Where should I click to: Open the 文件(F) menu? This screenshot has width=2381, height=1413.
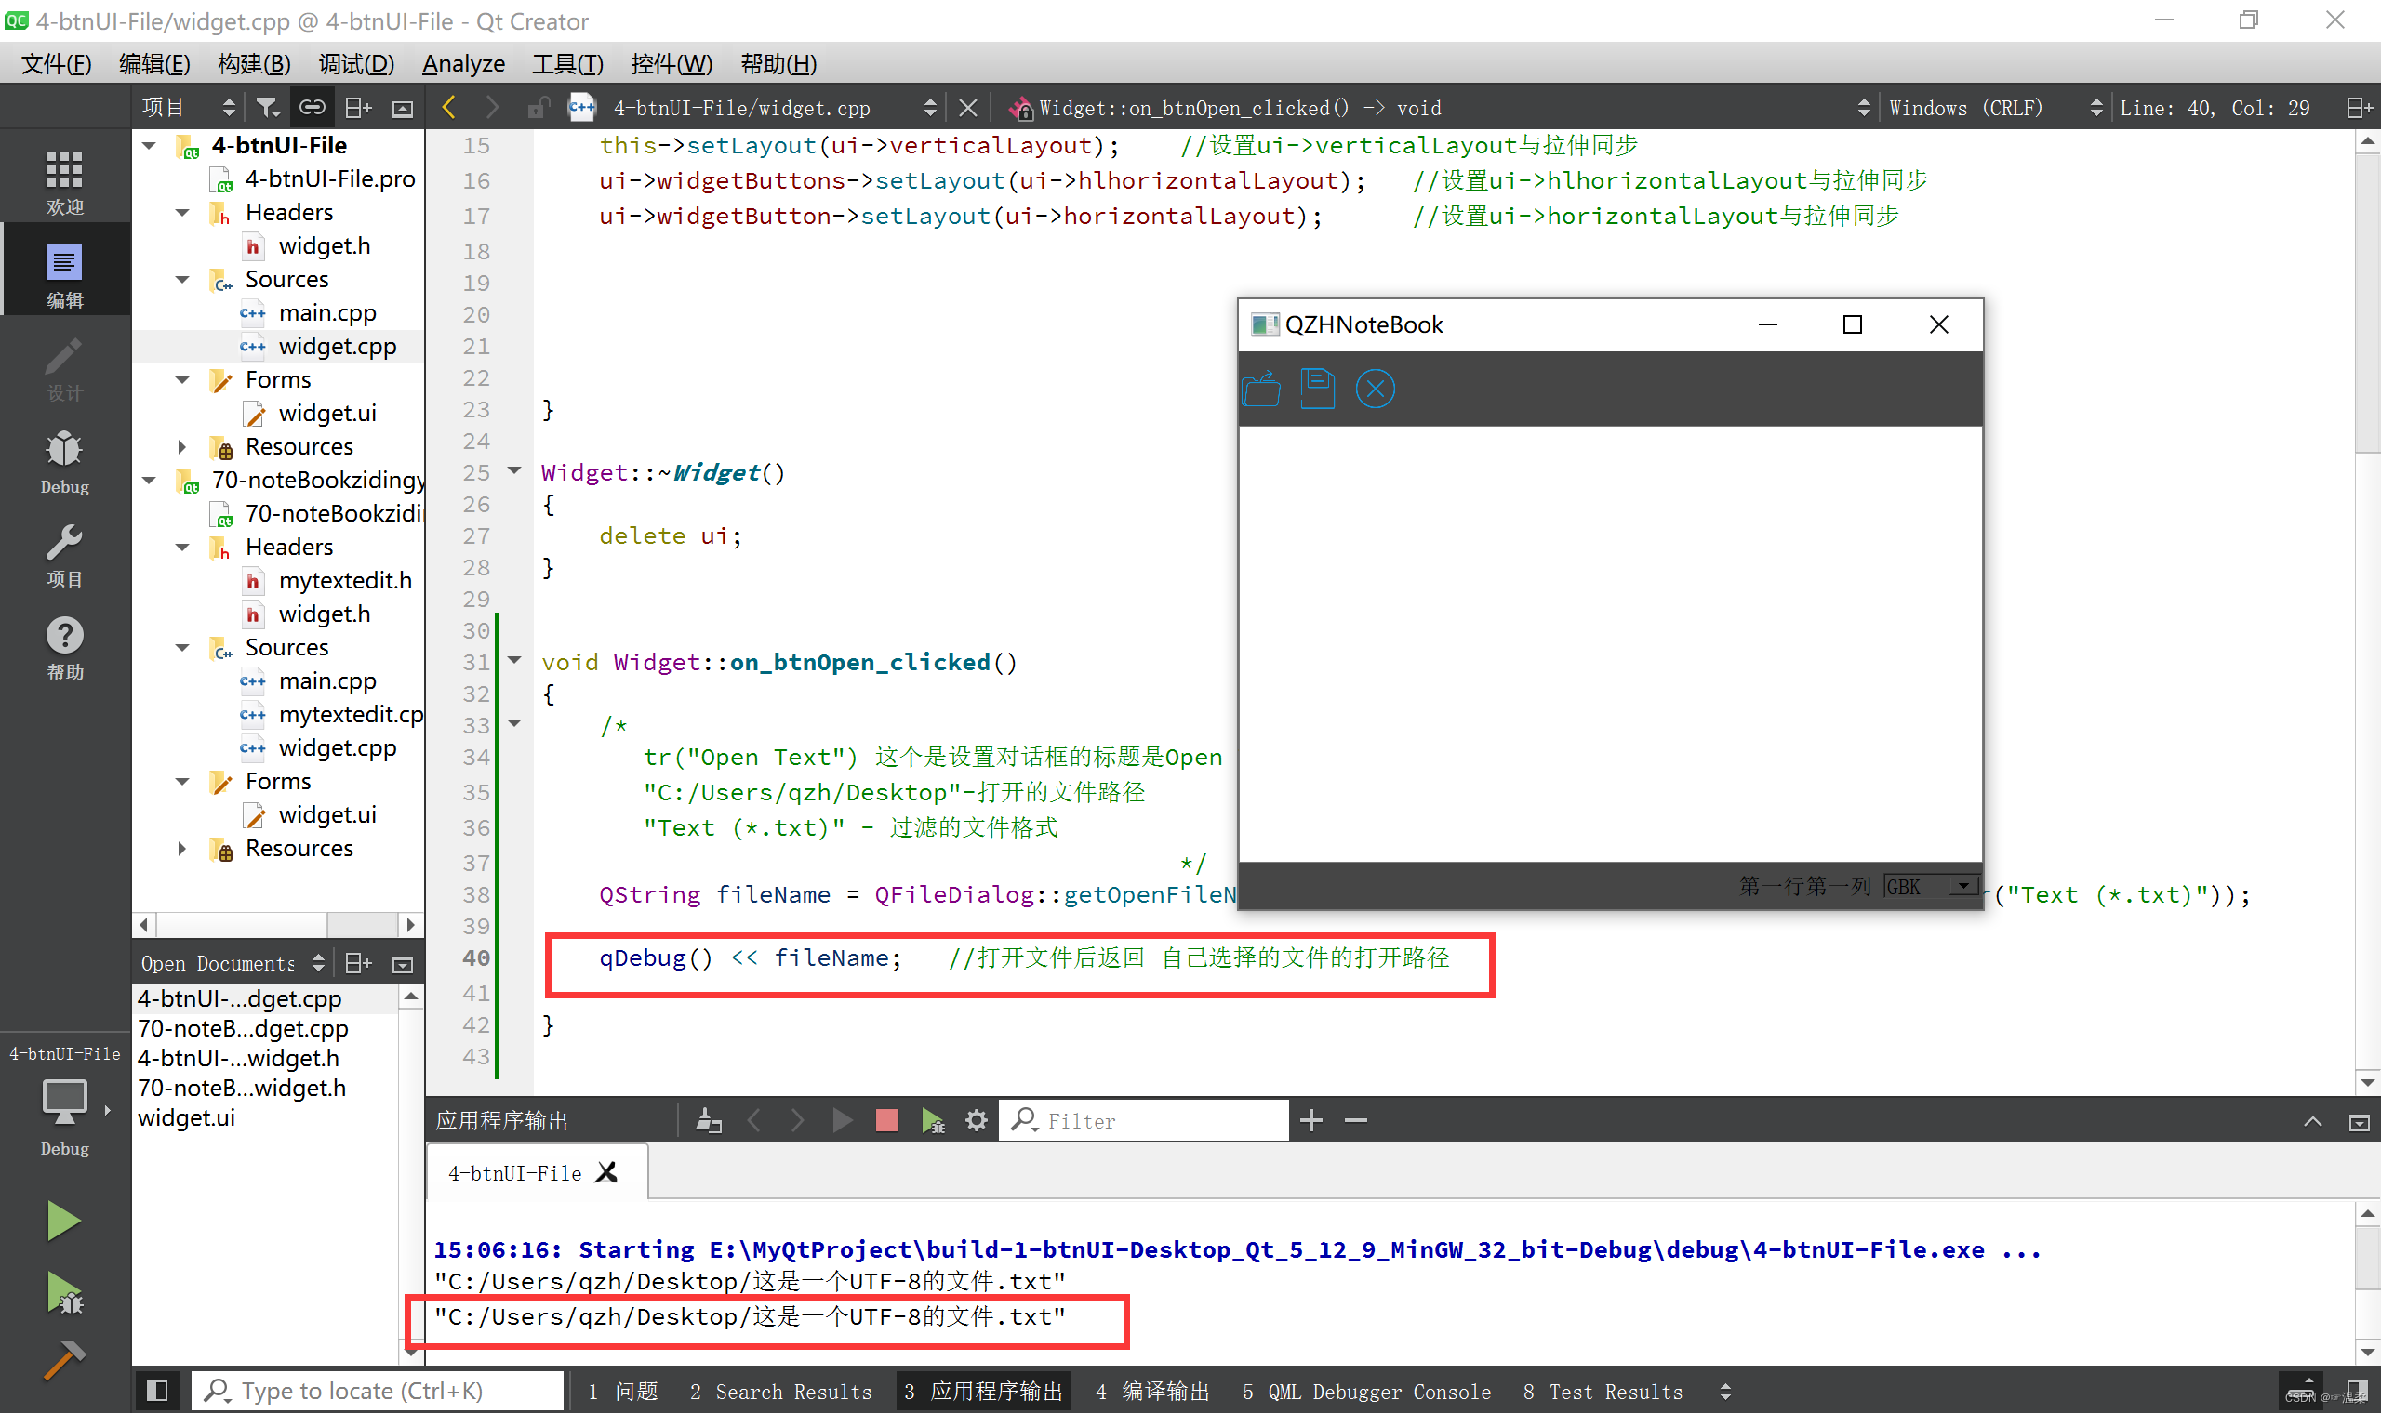click(x=56, y=64)
